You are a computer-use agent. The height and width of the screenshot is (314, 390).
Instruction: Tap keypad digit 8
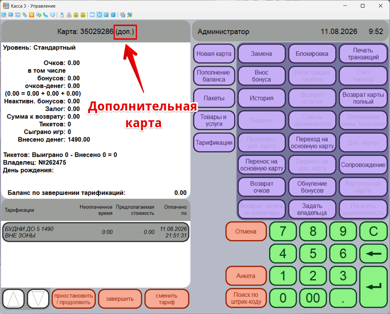coord(313,231)
